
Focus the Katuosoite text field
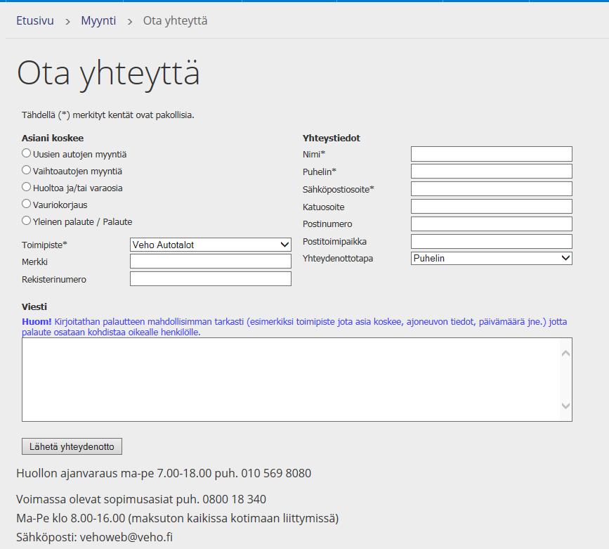click(491, 207)
